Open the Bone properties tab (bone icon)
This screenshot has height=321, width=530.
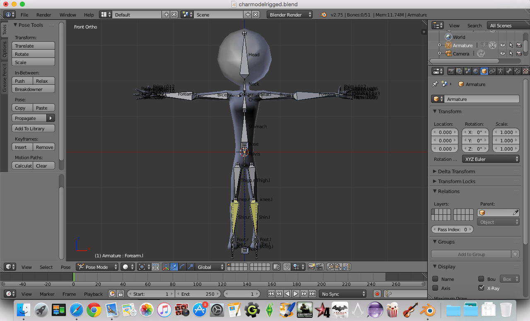tap(509, 71)
